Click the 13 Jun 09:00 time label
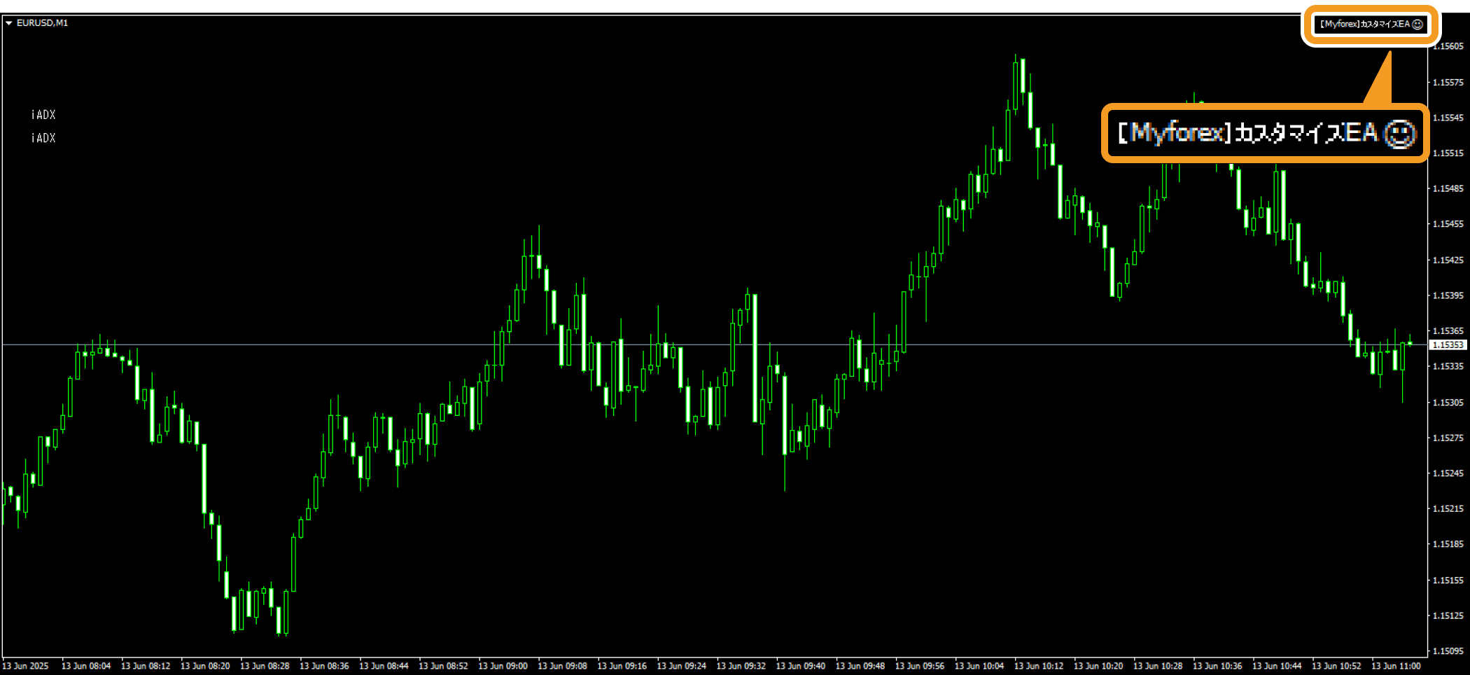This screenshot has width=1470, height=675. (x=503, y=666)
